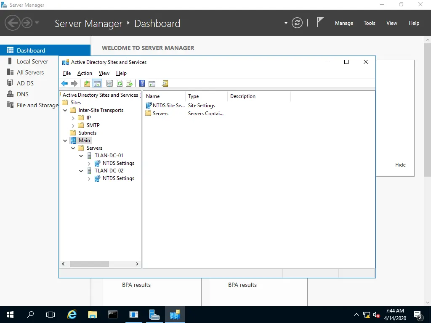Screen dimensions: 431x323
Task: Collapse the Inter-Site Transports node
Action: 65,110
